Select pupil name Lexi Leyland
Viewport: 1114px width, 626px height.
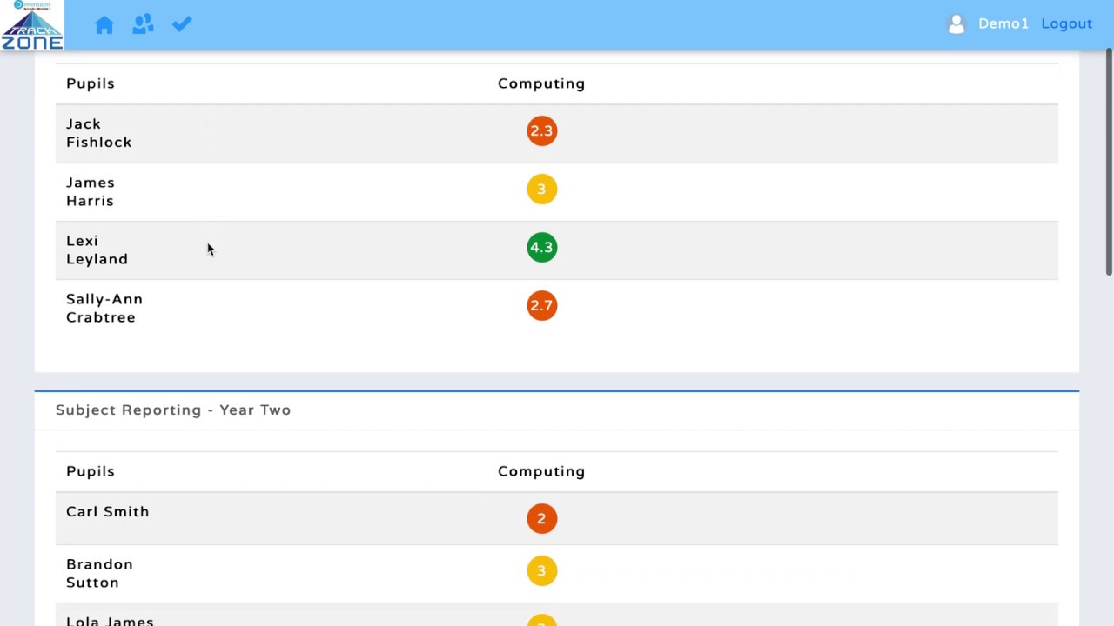(97, 250)
